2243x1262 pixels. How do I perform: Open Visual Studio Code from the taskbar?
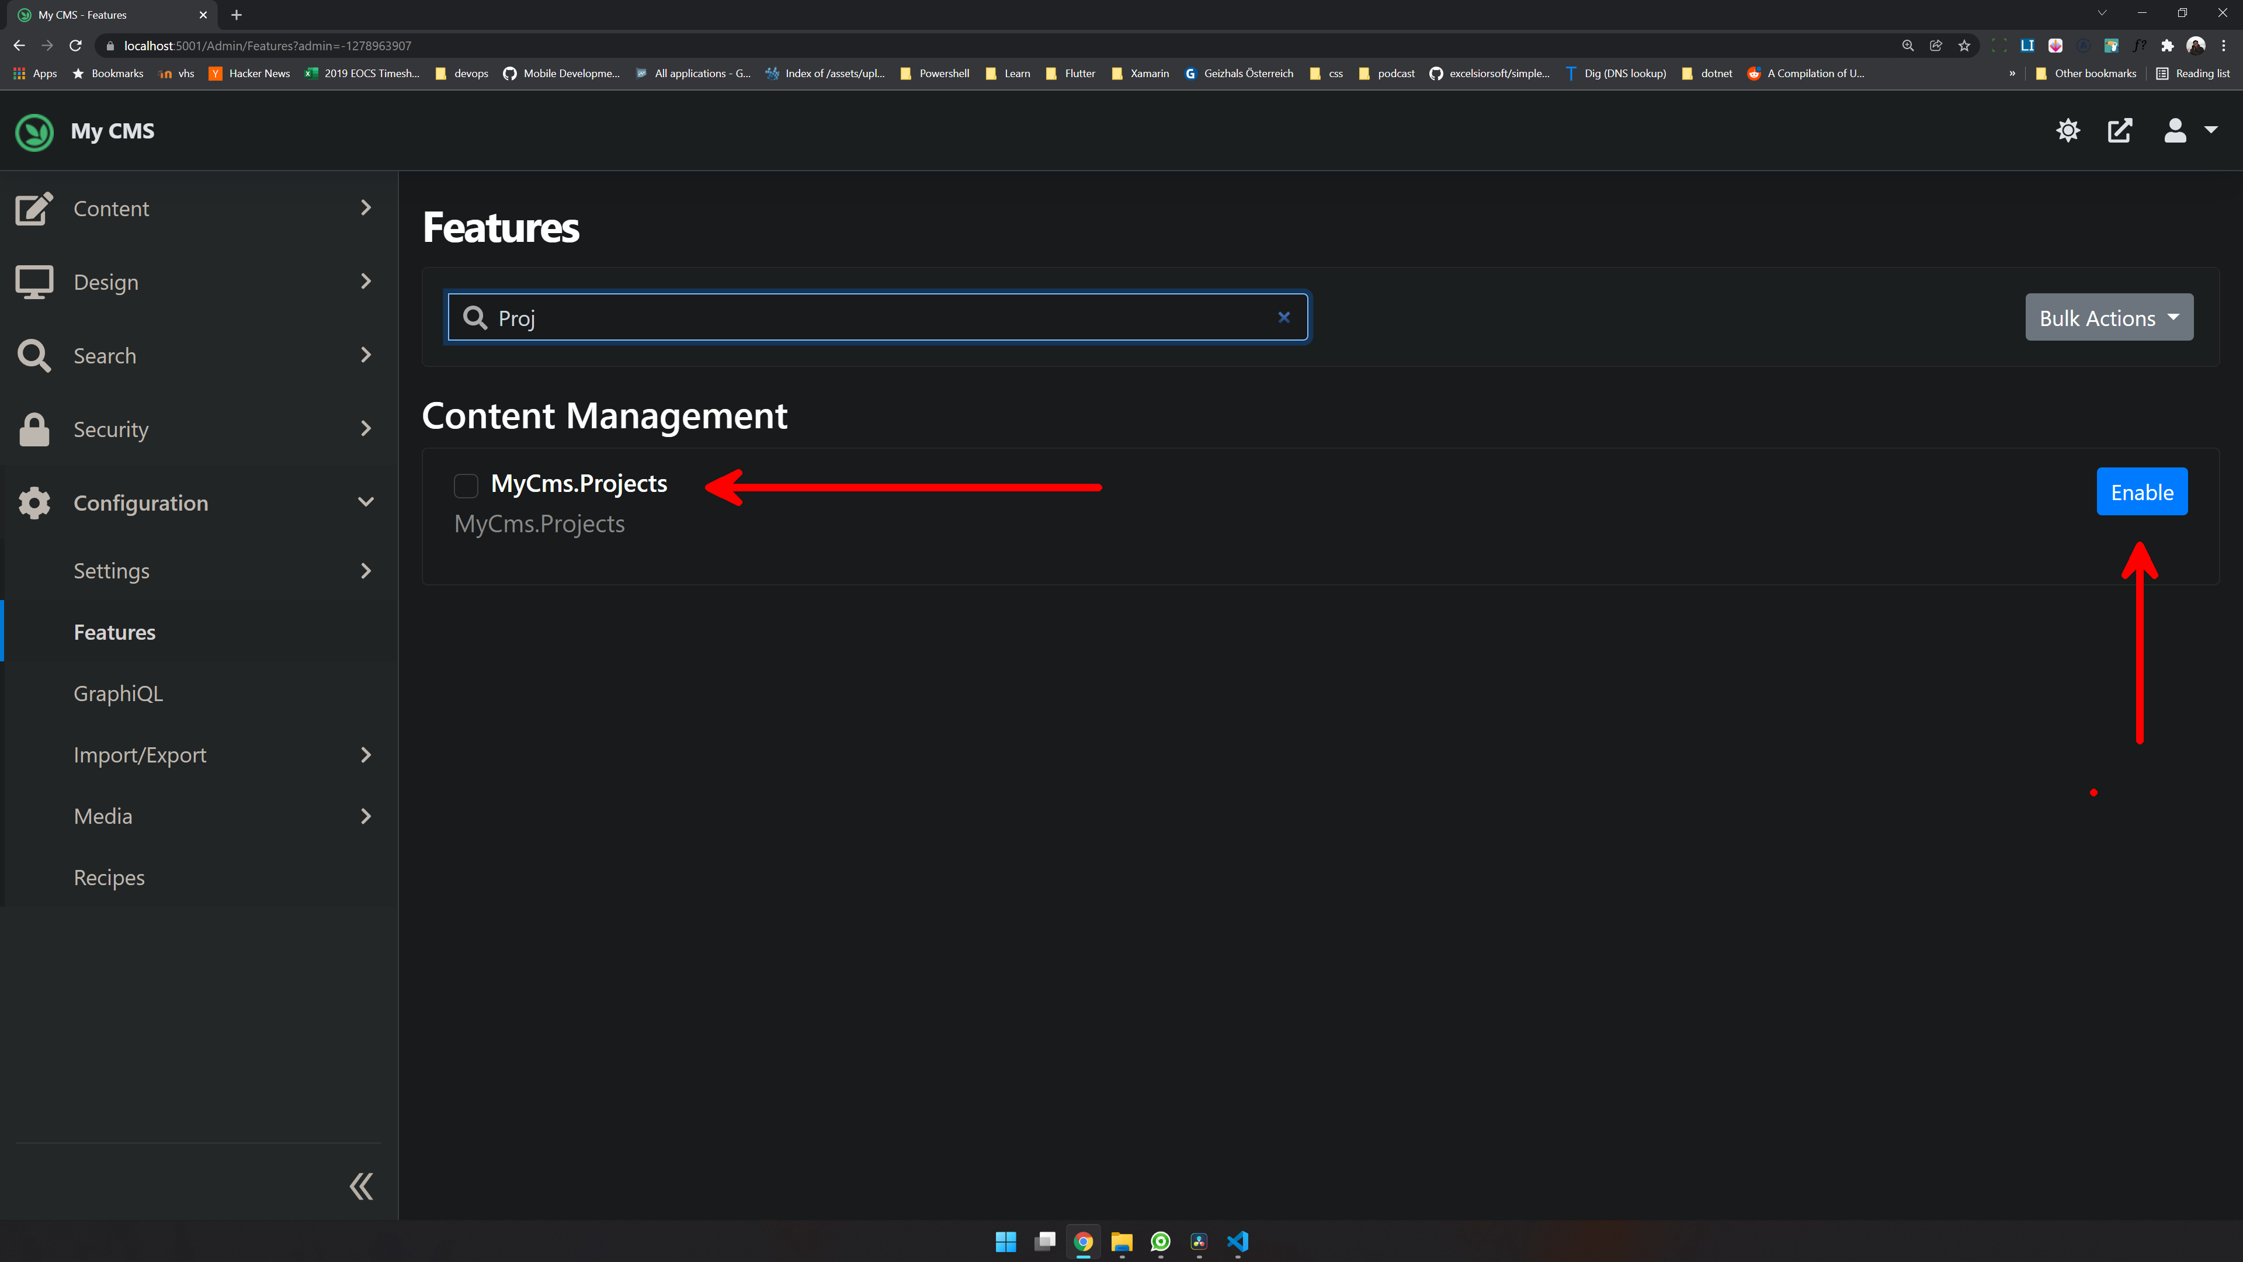[1237, 1241]
